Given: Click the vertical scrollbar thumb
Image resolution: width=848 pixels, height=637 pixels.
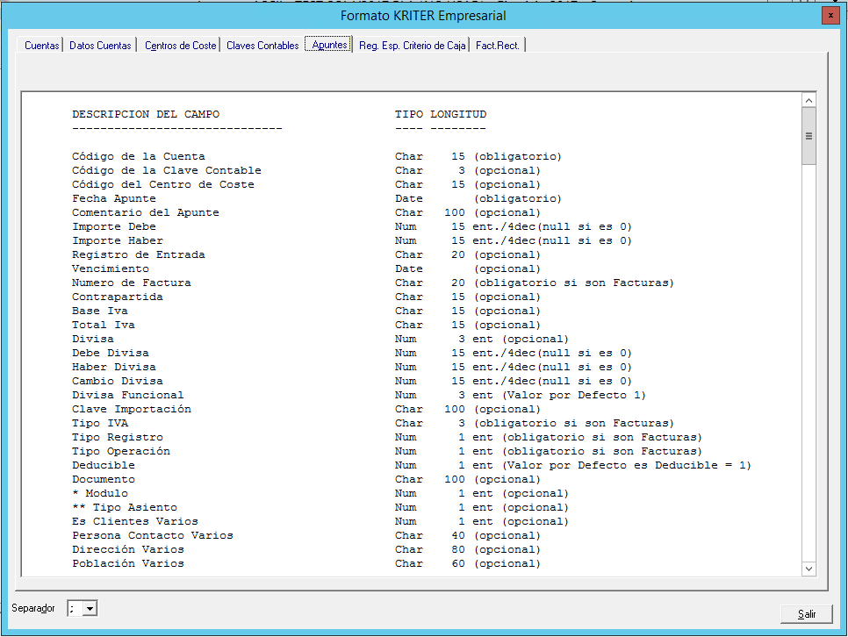Looking at the screenshot, I should tap(808, 136).
